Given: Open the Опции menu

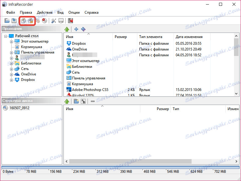Looking at the screenshot, I should 74,12.
